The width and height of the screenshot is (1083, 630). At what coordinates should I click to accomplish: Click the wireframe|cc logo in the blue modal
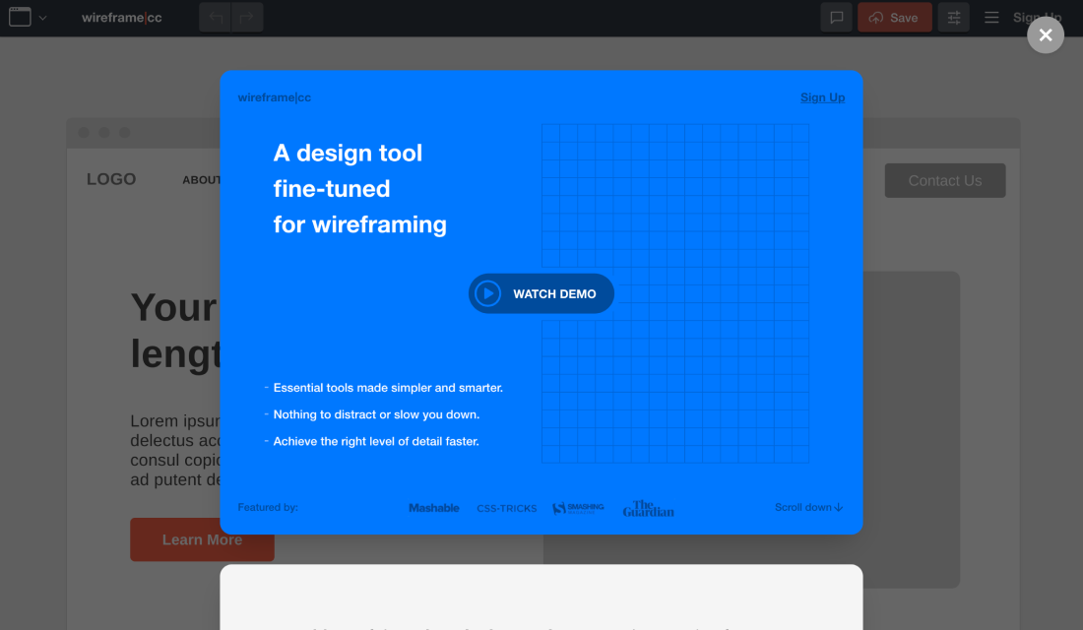point(275,97)
